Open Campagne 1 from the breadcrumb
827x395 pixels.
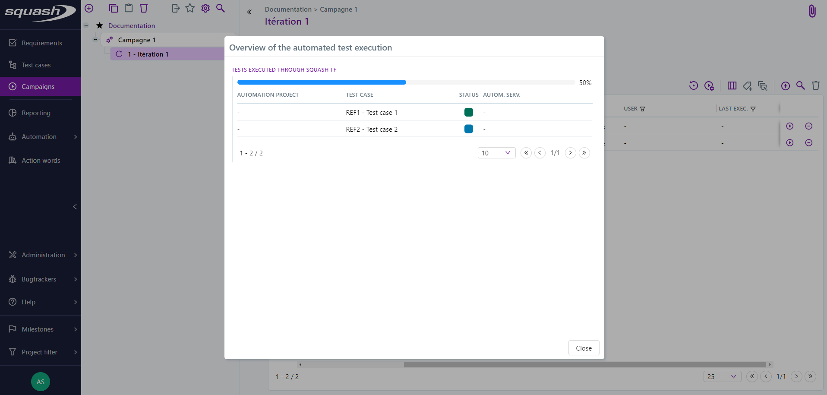[338, 9]
